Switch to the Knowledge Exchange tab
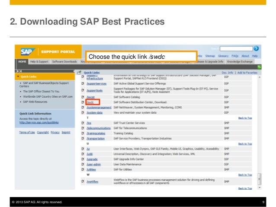This screenshot has width=276, height=207. [240, 61]
